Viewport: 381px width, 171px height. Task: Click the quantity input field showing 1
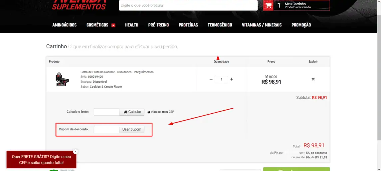click(221, 79)
